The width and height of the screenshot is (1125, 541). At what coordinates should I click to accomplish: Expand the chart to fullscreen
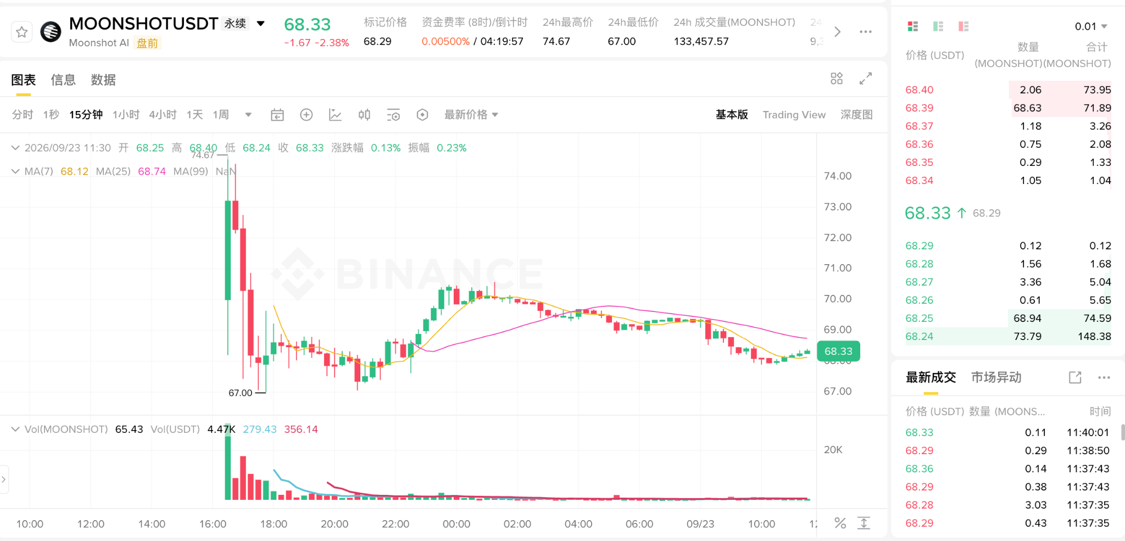coord(866,79)
